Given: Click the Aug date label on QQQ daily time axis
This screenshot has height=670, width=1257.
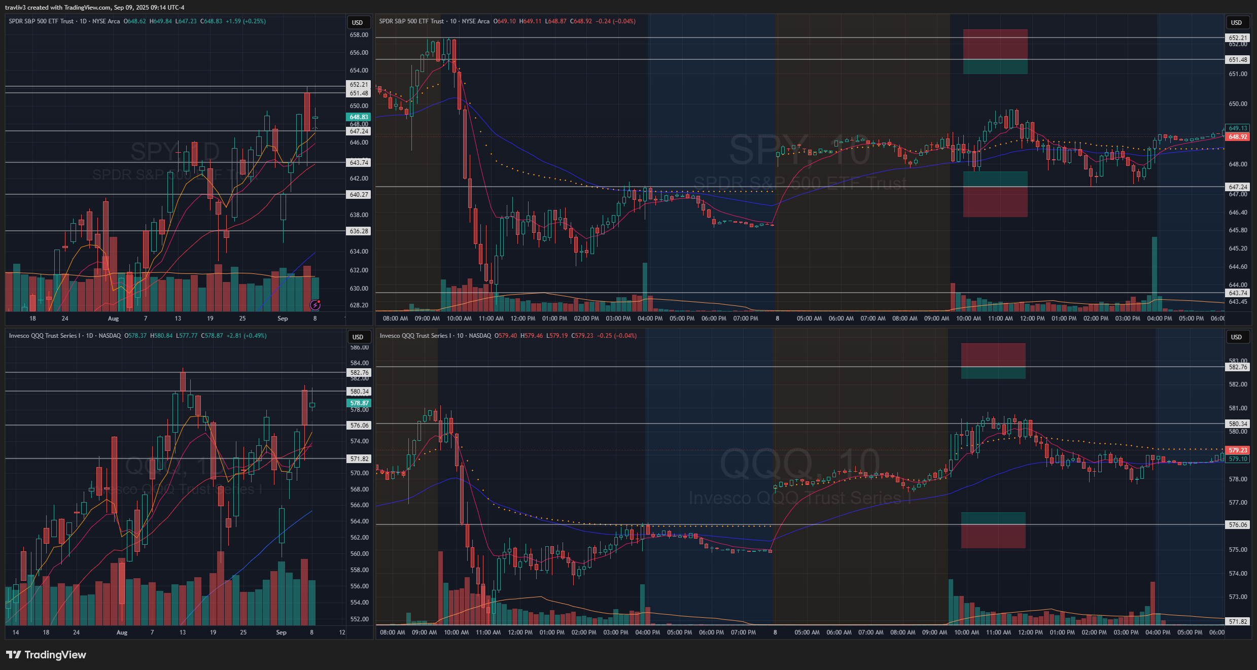Looking at the screenshot, I should click(122, 632).
